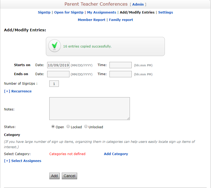Expand the Select Assignees section
Screen dimensions: 211x188
[23, 161]
